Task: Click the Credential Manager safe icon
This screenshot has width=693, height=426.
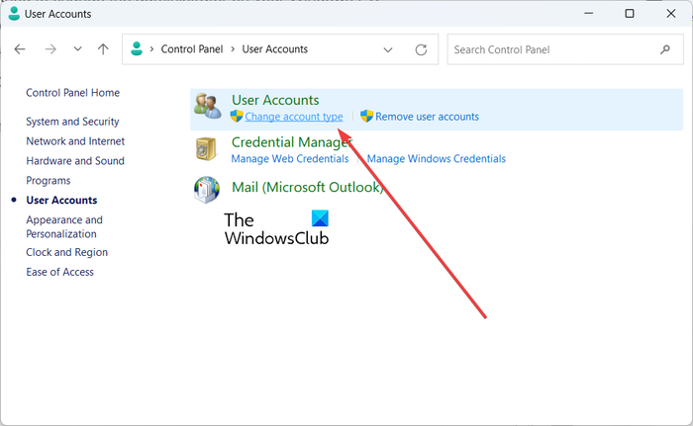Action: [208, 149]
